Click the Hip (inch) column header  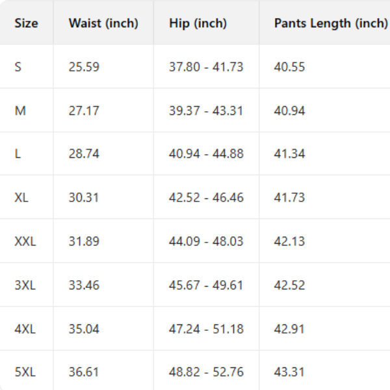click(x=198, y=23)
